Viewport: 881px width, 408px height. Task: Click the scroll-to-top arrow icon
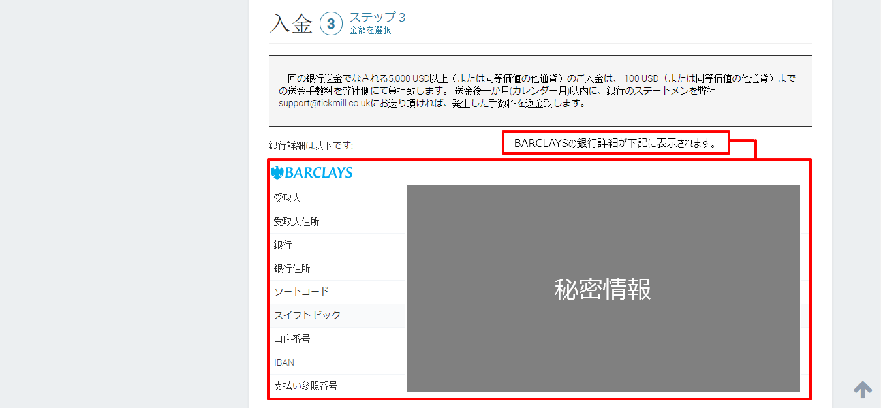coord(863,390)
